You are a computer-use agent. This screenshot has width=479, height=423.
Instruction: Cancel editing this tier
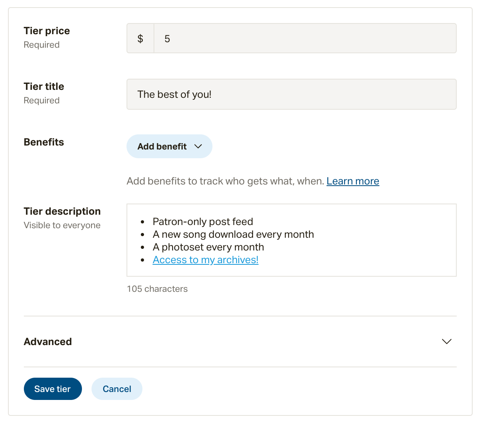117,389
